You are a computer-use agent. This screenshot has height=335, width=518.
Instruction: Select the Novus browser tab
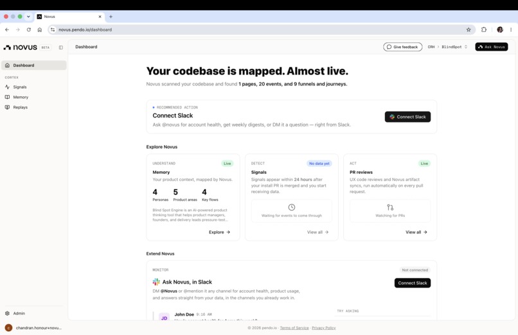pyautogui.click(x=69, y=17)
